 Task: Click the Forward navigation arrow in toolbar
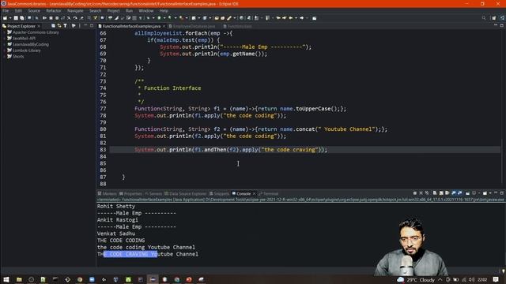(x=302, y=18)
